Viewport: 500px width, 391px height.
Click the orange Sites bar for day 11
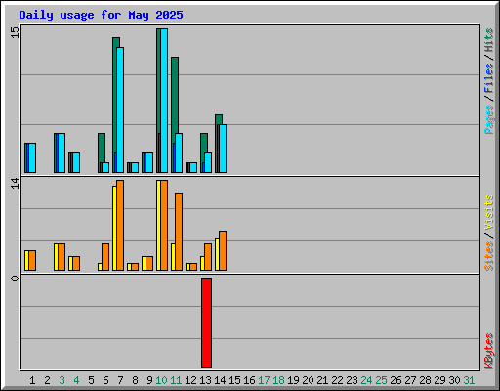coord(179,232)
